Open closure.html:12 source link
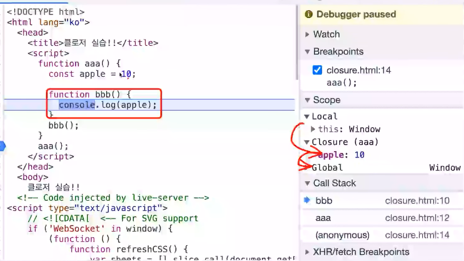Screen dimensions: 464x261 coord(417,218)
